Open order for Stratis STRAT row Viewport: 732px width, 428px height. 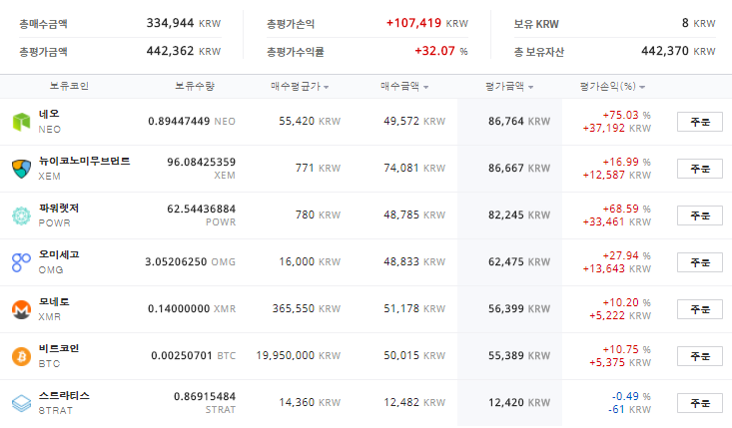click(699, 403)
